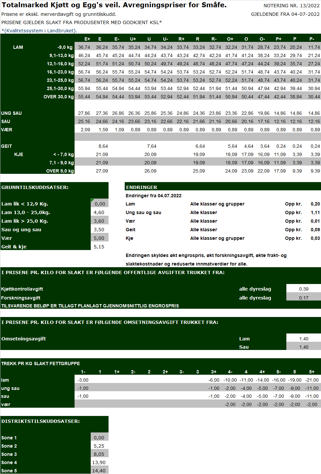This screenshot has width=321, height=474.
Task: Select the 'DISTRIKTSTILSKUDDSATSER:' heading
Action: click(x=41, y=421)
